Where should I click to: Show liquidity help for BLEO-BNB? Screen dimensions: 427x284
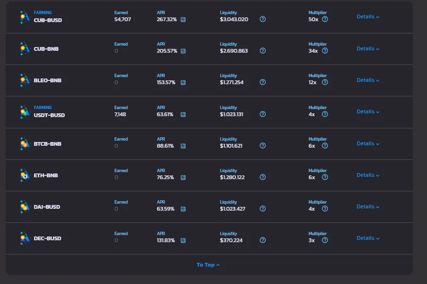coord(263,82)
